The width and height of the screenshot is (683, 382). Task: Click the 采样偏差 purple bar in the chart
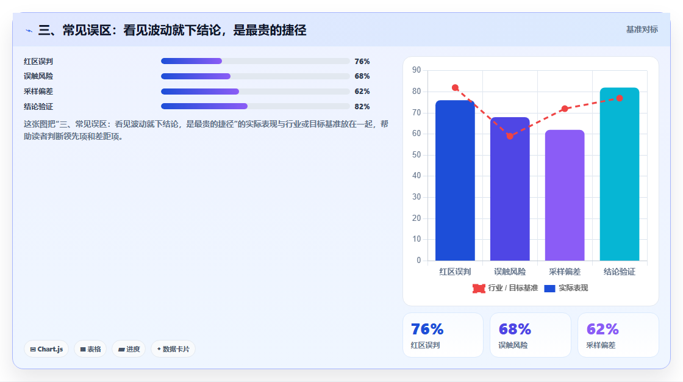565,195
